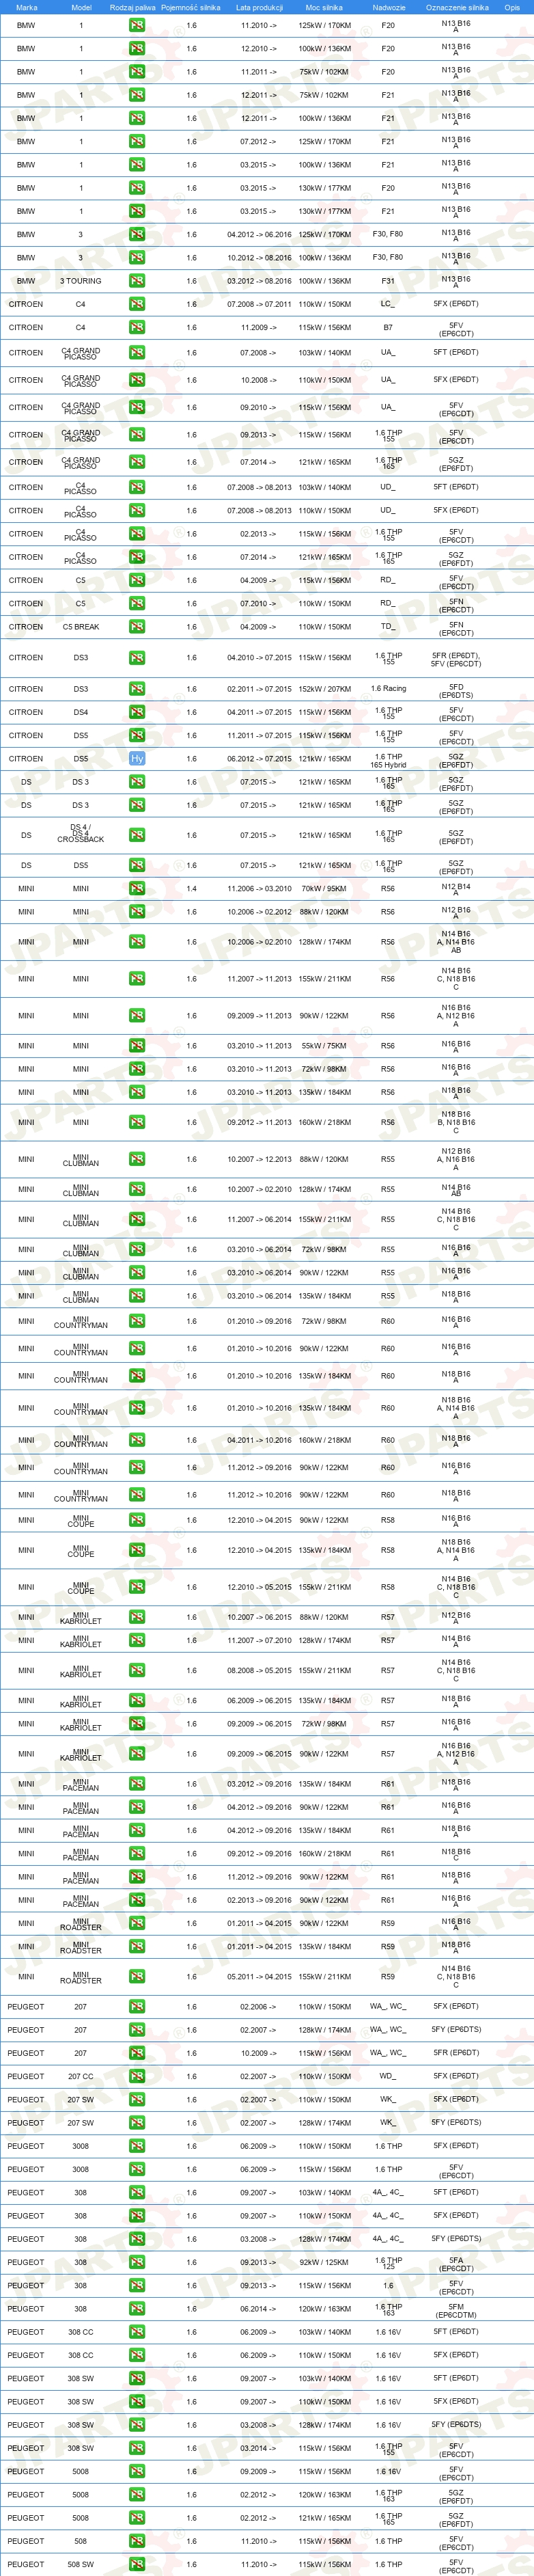This screenshot has width=534, height=2576.
Task: Click the petrol icon in the MINI ROADSTER 155kW row
Action: [x=137, y=1977]
